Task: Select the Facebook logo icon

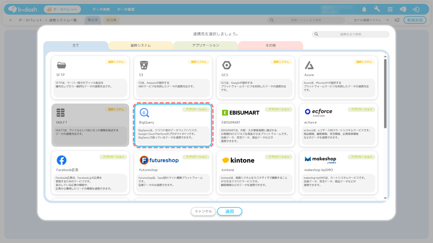Action: click(62, 160)
